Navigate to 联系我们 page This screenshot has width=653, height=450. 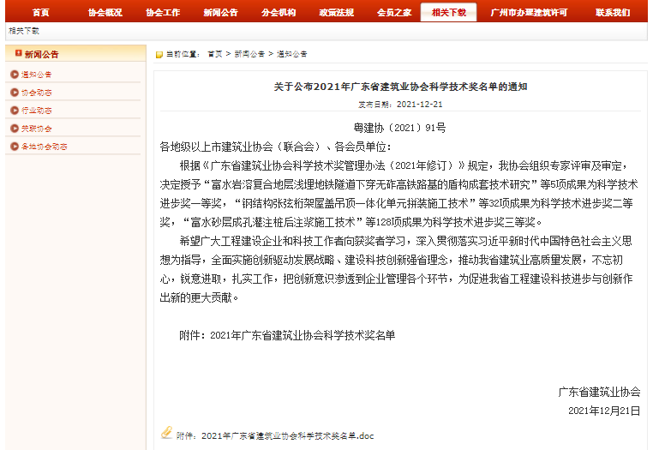pos(612,13)
